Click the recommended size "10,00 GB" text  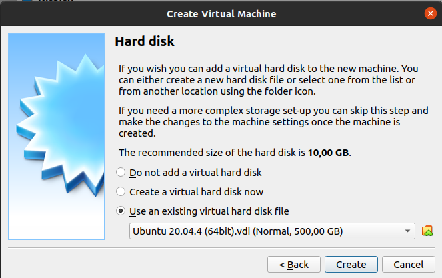pos(328,153)
